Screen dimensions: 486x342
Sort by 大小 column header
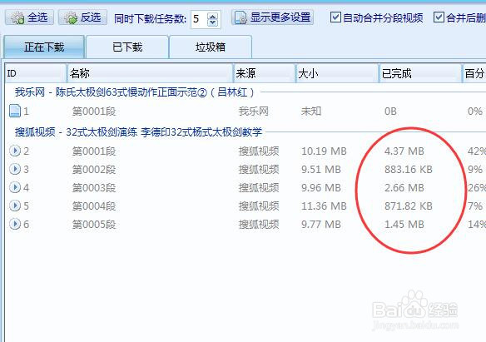337,73
